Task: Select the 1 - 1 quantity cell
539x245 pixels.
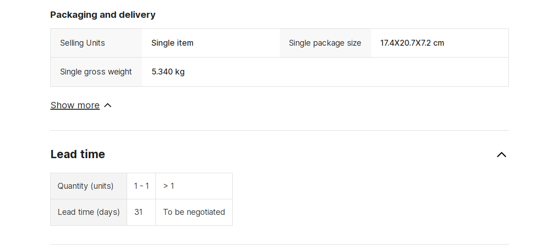Action: tap(141, 186)
